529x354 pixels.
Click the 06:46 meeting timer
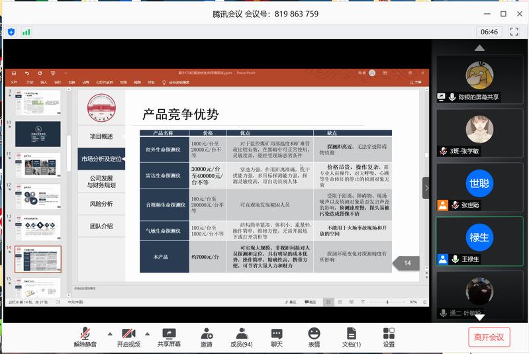(x=489, y=32)
